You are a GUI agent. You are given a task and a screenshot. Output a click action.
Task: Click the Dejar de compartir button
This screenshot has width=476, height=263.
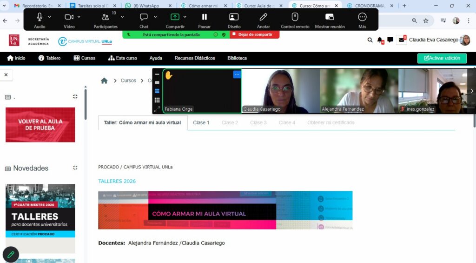pos(255,34)
